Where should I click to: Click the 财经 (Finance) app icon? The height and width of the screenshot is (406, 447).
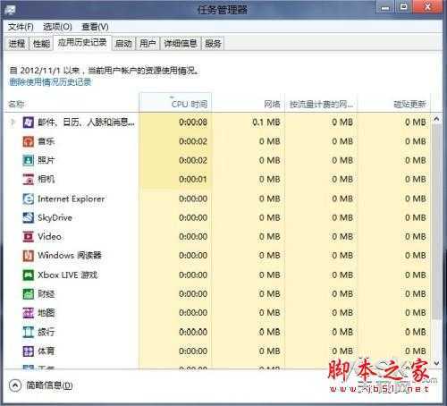pyautogui.click(x=29, y=294)
